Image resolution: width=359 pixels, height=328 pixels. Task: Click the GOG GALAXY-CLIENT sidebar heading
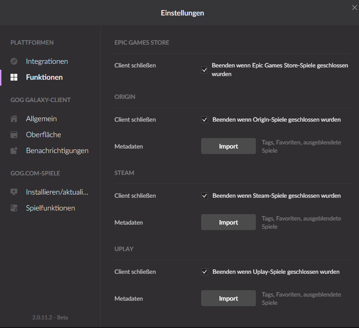[x=41, y=100]
